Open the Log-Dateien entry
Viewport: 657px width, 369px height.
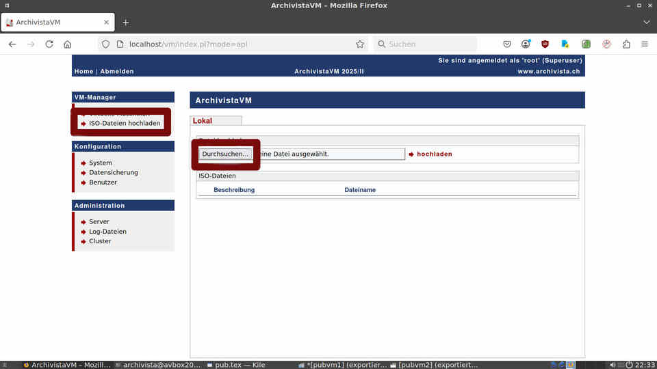click(107, 232)
